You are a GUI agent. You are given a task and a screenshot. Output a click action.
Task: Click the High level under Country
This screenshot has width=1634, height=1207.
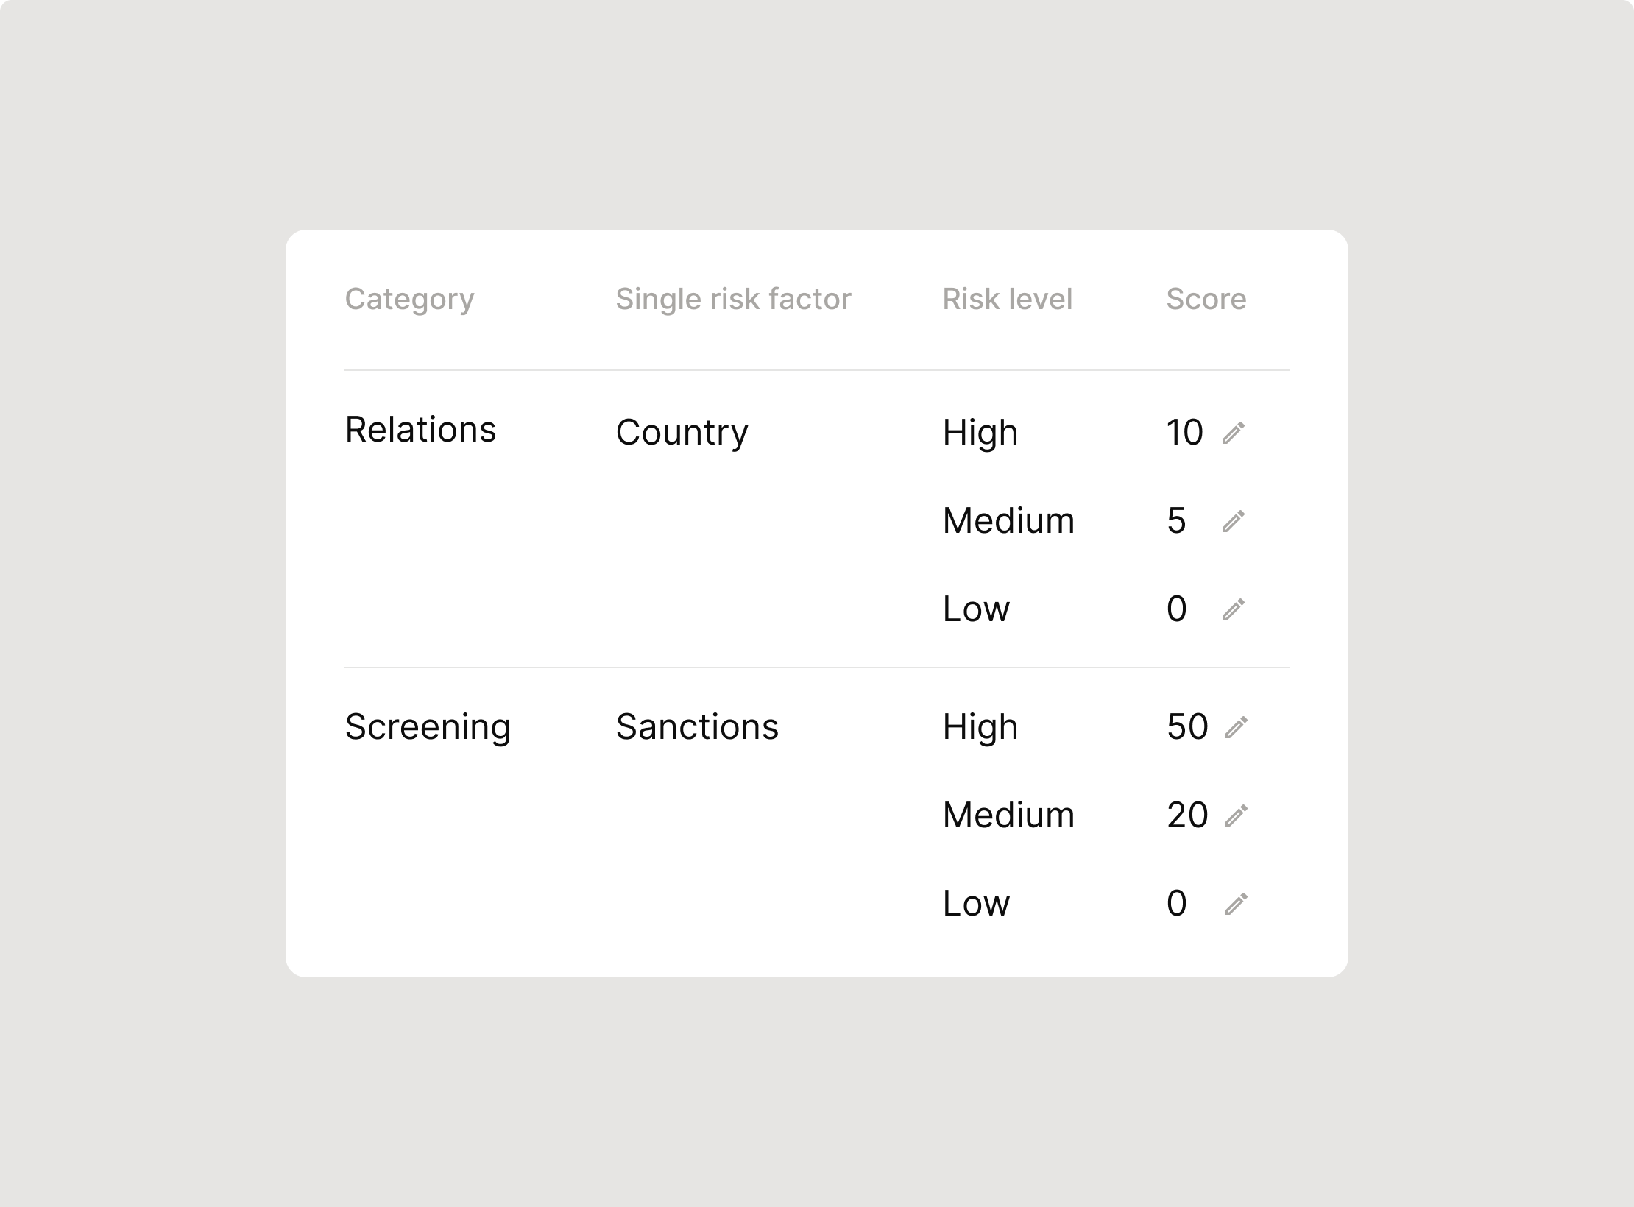[x=980, y=432]
